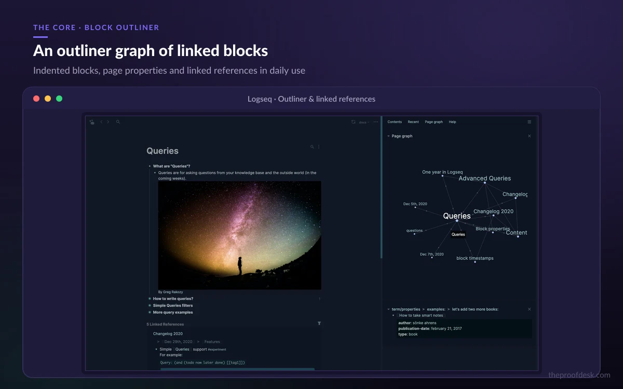Open the docs graph dropdown
Viewport: 623px width, 389px height.
tap(363, 122)
